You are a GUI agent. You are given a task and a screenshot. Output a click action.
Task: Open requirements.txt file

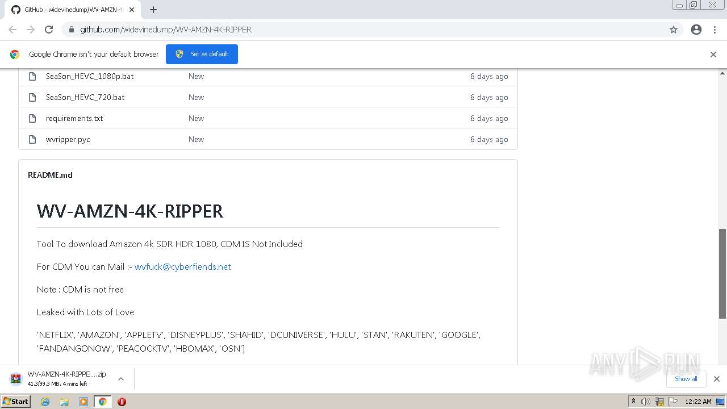(x=74, y=118)
